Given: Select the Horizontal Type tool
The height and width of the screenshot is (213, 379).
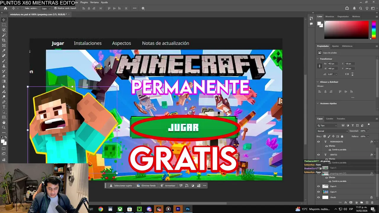Looking at the screenshot, I should (x=4, y=107).
